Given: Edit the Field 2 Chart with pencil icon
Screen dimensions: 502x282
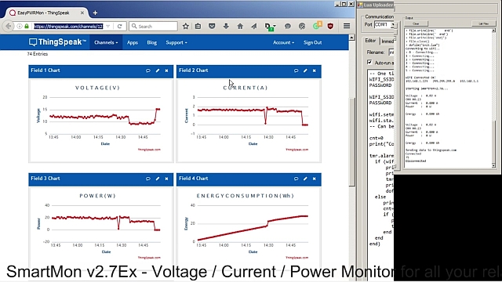Looking at the screenshot, I should [x=305, y=70].
